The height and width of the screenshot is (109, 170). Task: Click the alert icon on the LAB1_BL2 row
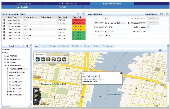pos(4,35)
